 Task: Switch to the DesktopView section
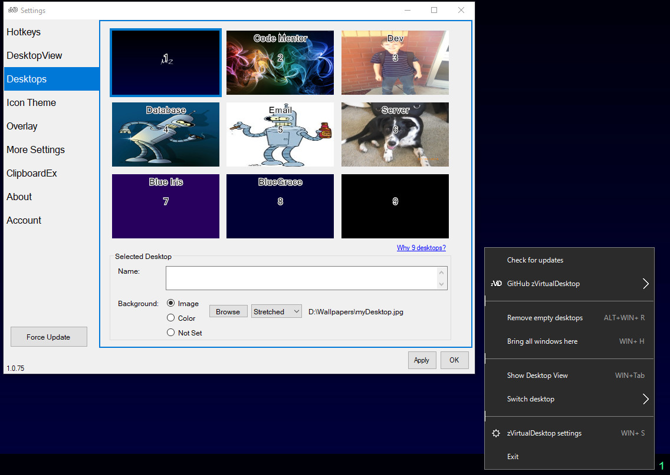point(52,55)
